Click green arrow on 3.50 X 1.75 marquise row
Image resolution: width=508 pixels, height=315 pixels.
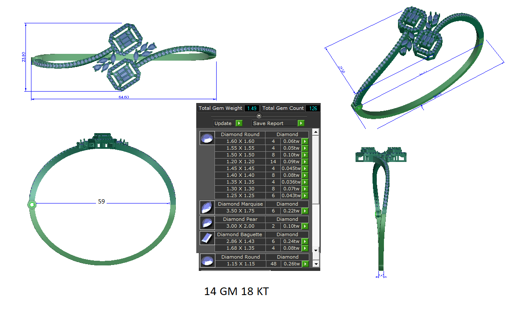pyautogui.click(x=305, y=211)
